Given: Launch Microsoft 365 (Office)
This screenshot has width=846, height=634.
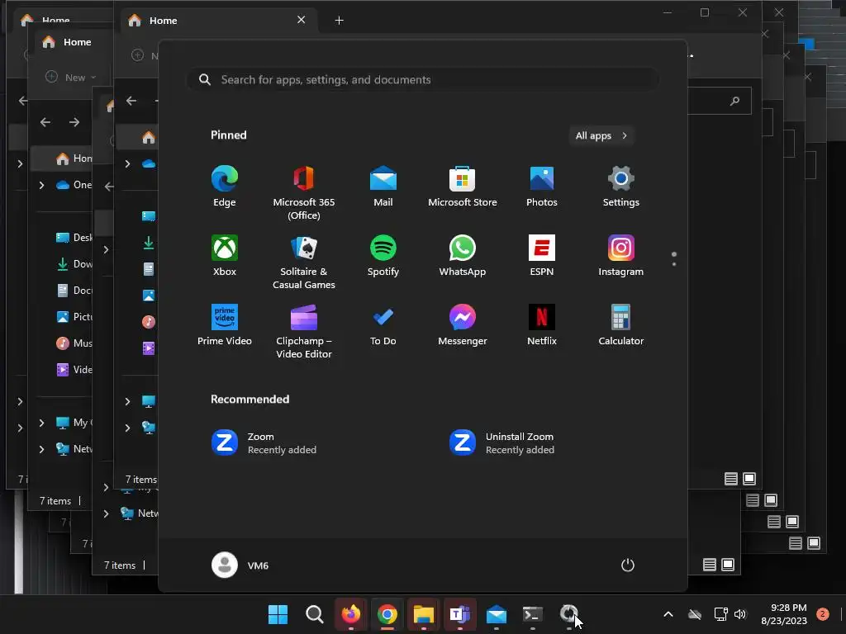Looking at the screenshot, I should click(304, 193).
